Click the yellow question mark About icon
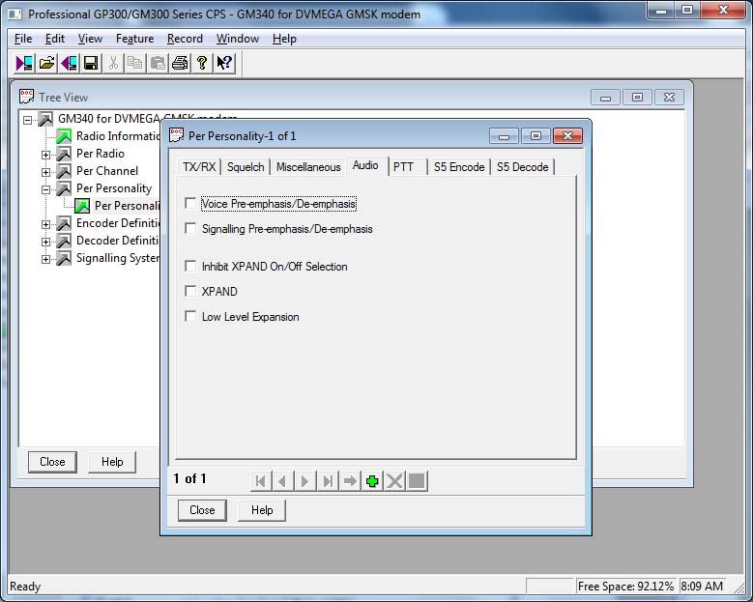This screenshot has height=602, width=753. pyautogui.click(x=202, y=63)
